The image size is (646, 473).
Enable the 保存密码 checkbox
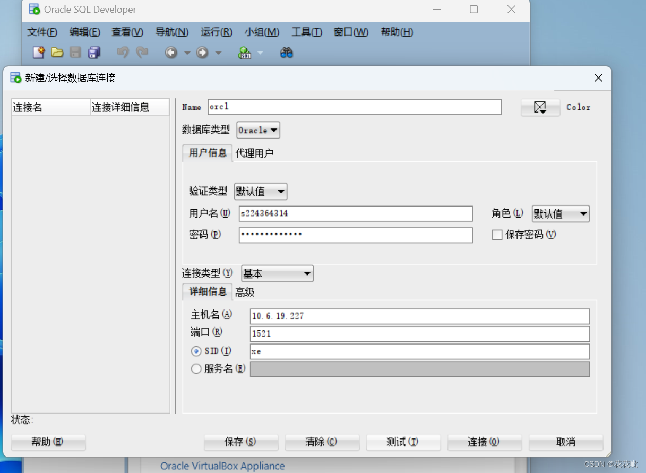click(x=497, y=235)
